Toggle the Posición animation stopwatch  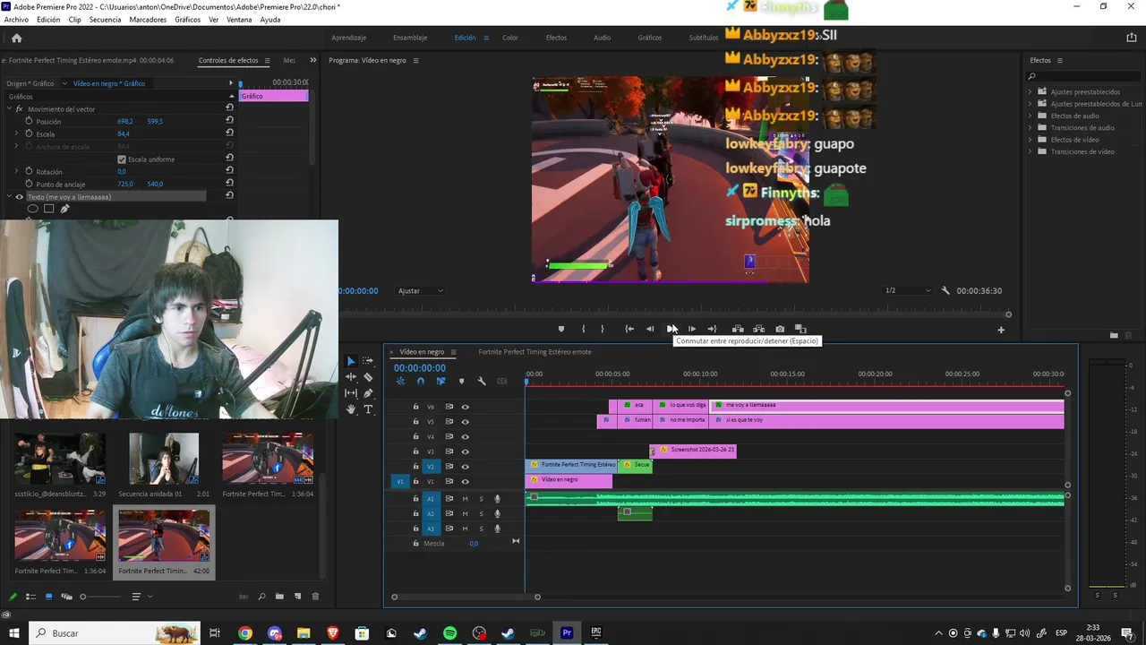[x=29, y=121]
